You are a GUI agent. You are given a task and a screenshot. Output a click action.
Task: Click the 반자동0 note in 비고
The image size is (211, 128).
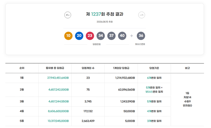click(x=187, y=106)
